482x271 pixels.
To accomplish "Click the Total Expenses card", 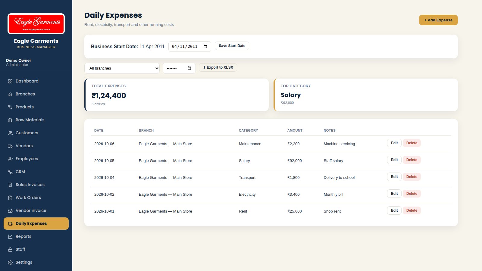I will (x=177, y=95).
